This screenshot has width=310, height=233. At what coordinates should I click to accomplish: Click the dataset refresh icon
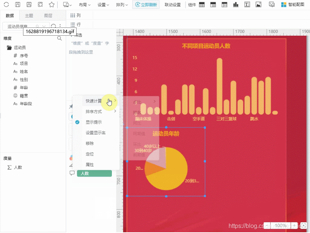pyautogui.click(x=54, y=26)
